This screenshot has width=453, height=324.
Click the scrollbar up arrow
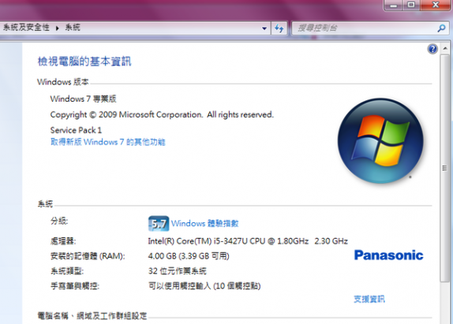445,48
